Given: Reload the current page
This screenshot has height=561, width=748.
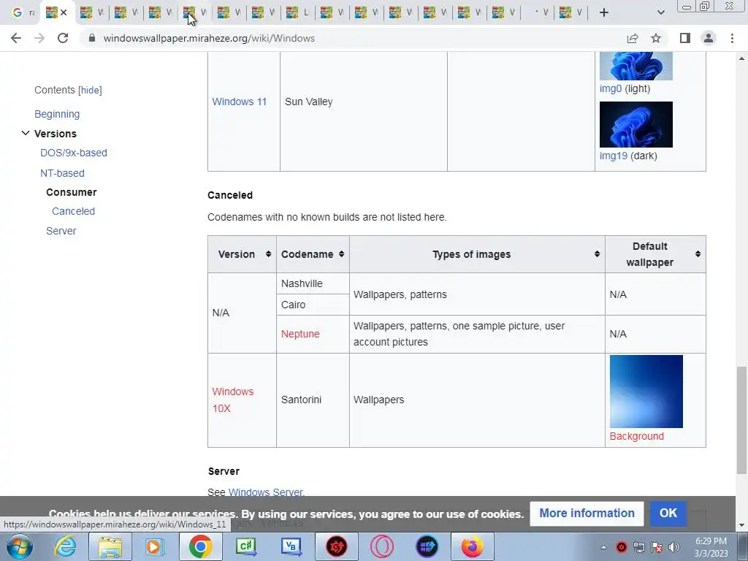Looking at the screenshot, I should click(63, 38).
